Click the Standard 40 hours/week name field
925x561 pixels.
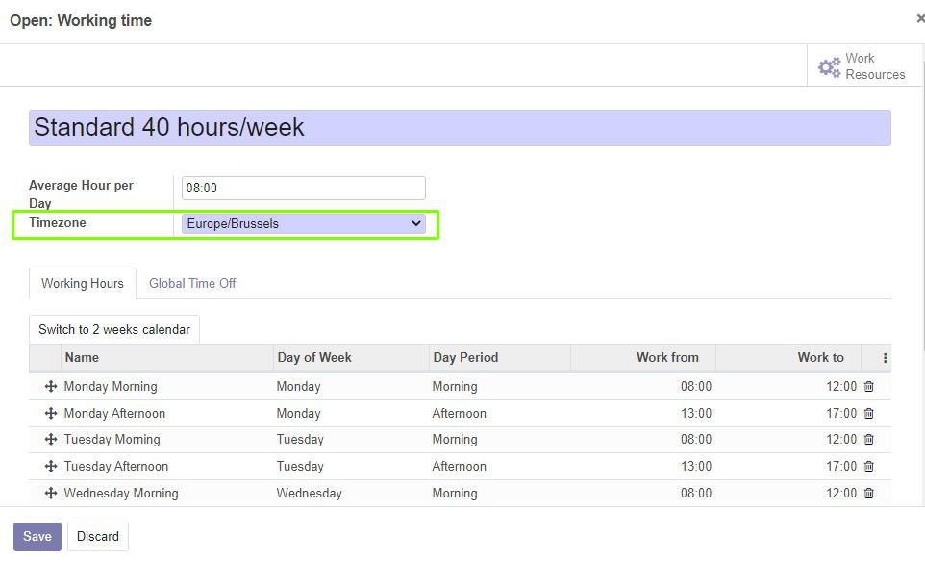[460, 128]
